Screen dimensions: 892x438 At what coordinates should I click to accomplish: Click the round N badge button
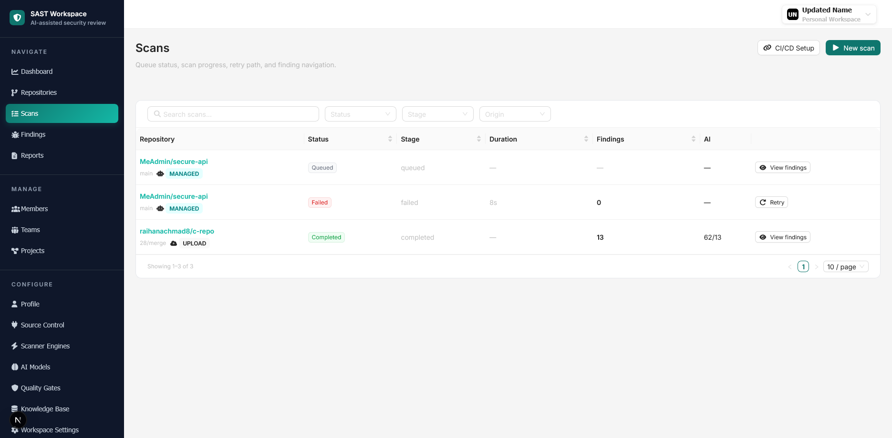(18, 420)
